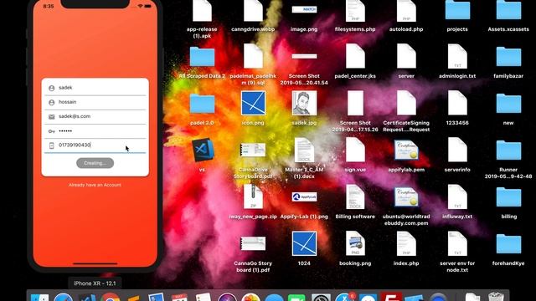Select the server env for node.txt file
The image size is (536, 301).
click(x=457, y=243)
